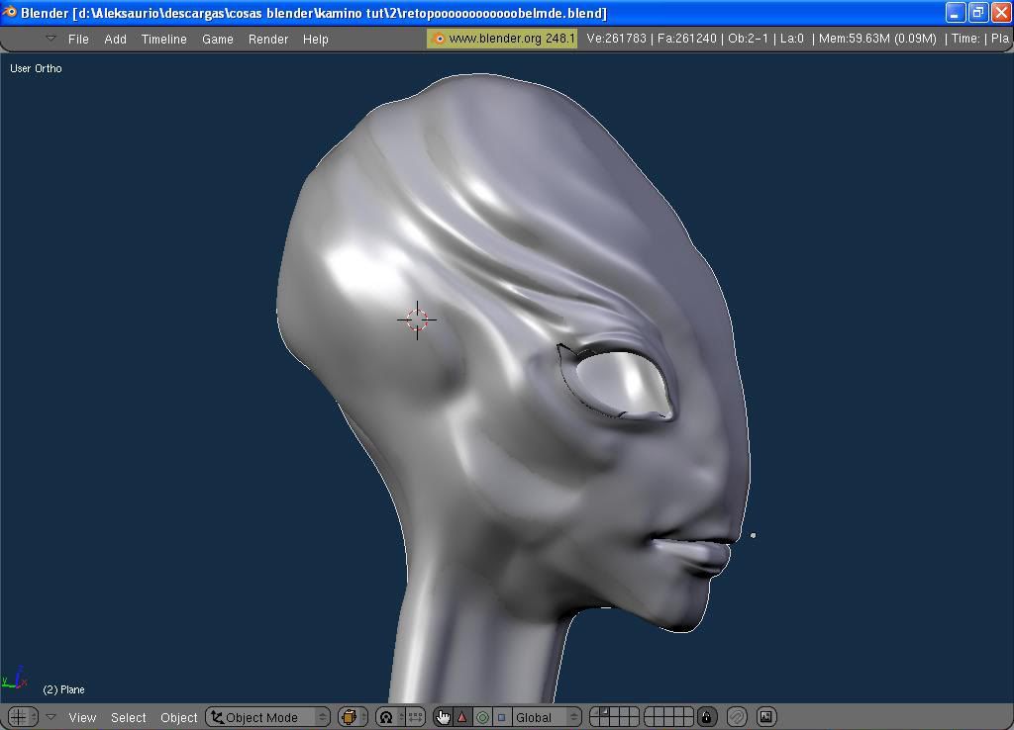
Task: Open the File menu
Action: [x=78, y=39]
